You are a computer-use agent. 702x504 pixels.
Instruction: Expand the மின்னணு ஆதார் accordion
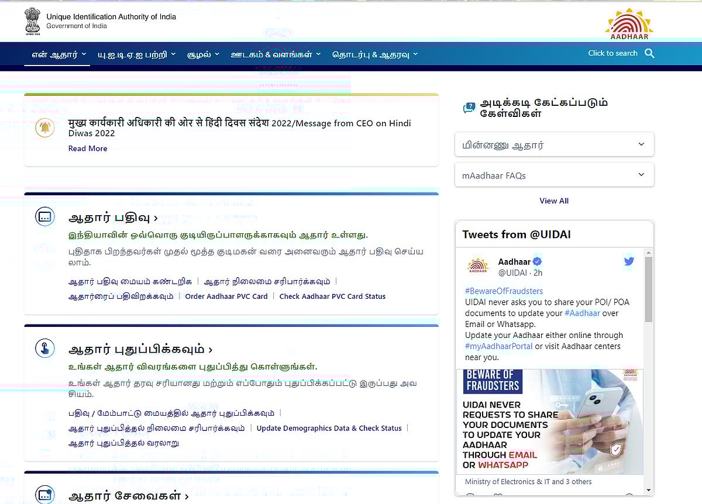(x=554, y=144)
